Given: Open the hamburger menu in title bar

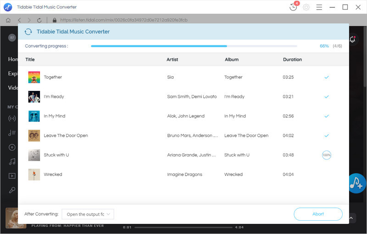Looking at the screenshot, I should pos(319,7).
